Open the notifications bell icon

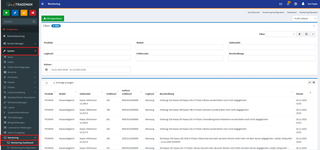pyautogui.click(x=288, y=4)
